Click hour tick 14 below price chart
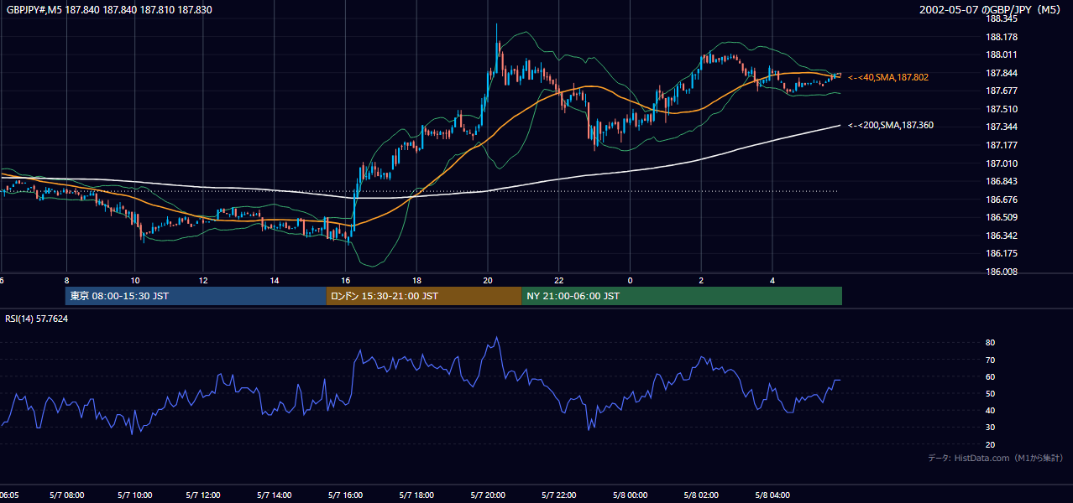Image resolution: width=1073 pixels, height=503 pixels. point(275,280)
